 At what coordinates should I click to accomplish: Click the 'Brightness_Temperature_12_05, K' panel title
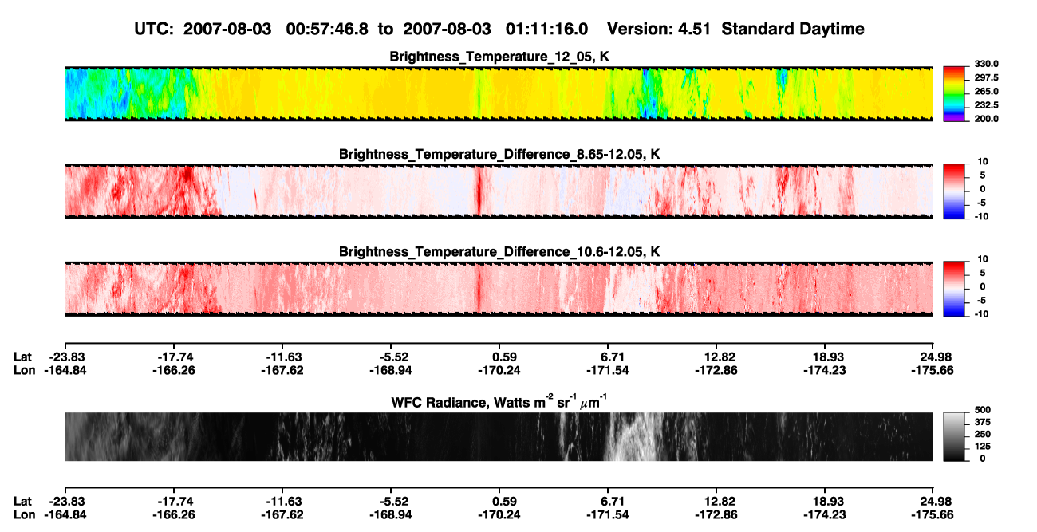[499, 57]
